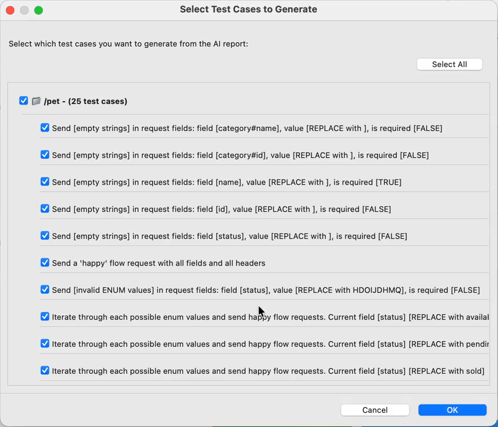Click the Select All button
This screenshot has width=498, height=427.
tap(450, 64)
